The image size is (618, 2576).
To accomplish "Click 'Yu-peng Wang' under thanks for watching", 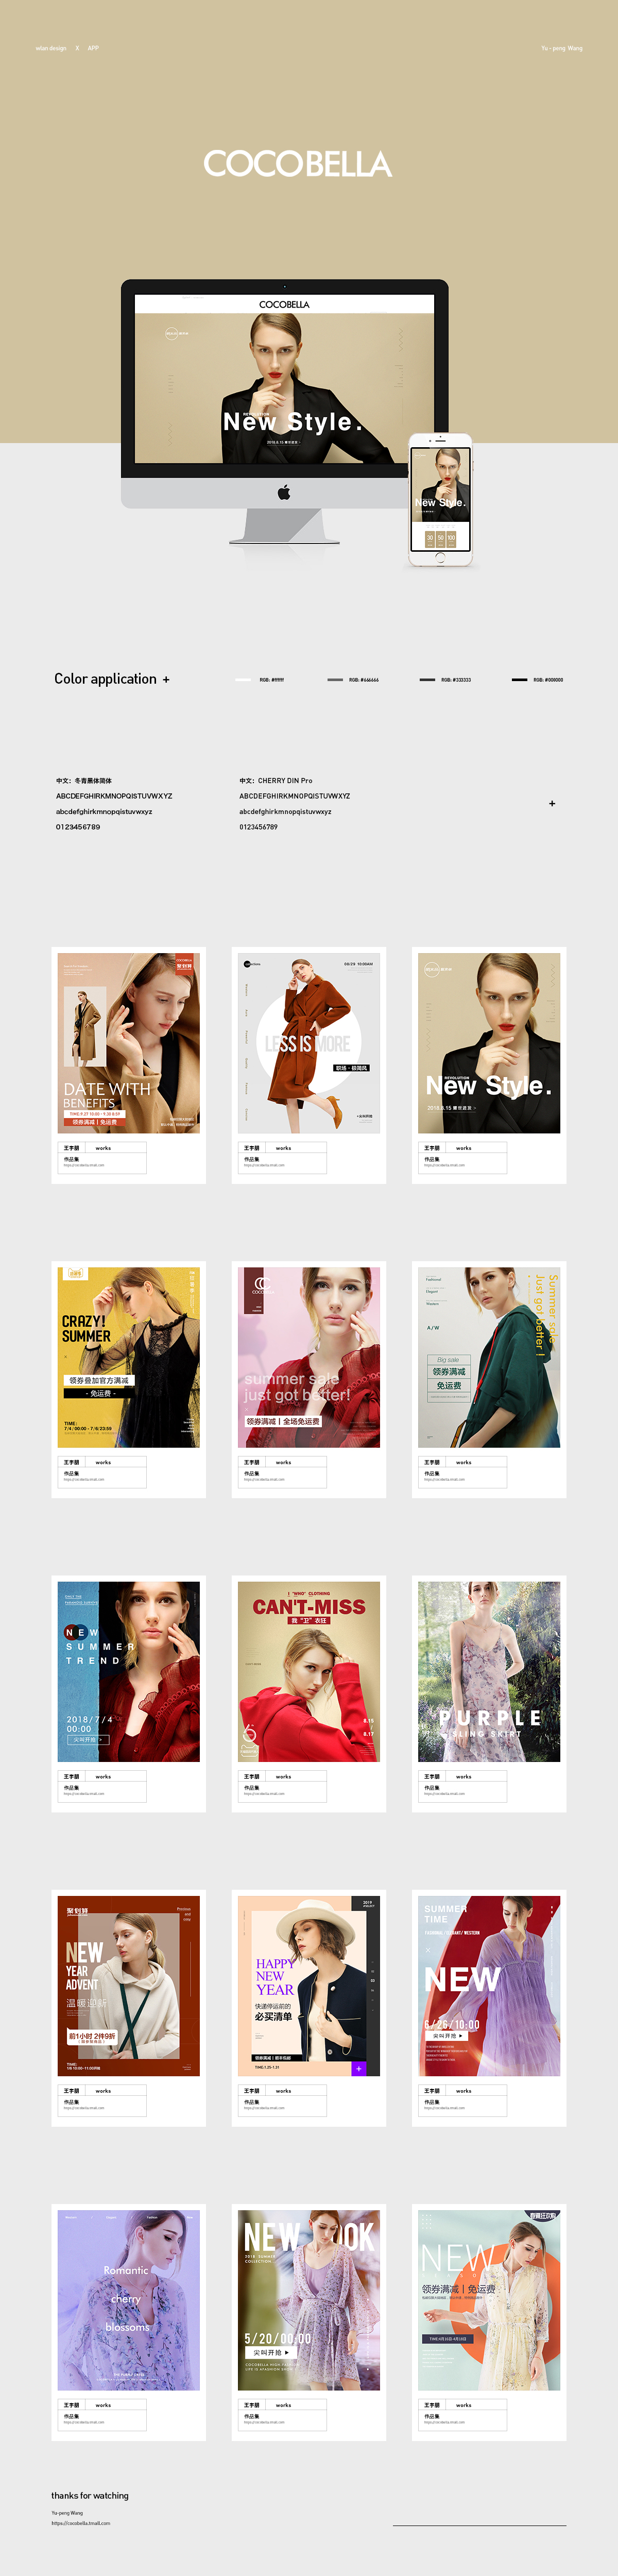I will 67,2512.
